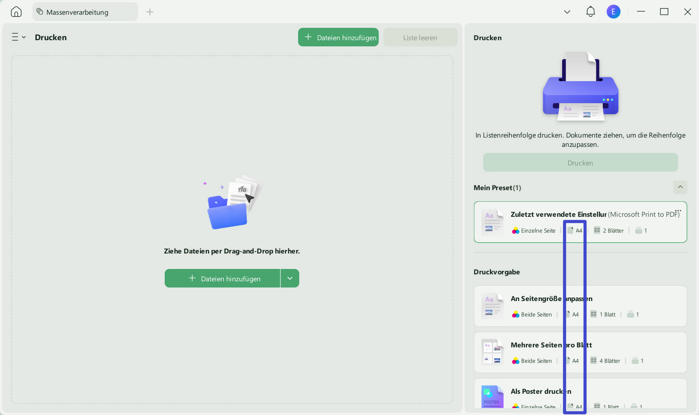The height and width of the screenshot is (415, 699).
Task: Click the 4 Blätter sheets icon
Action: click(593, 361)
